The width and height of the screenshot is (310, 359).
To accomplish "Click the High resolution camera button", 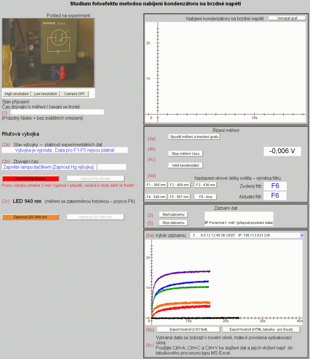I will click(x=17, y=94).
